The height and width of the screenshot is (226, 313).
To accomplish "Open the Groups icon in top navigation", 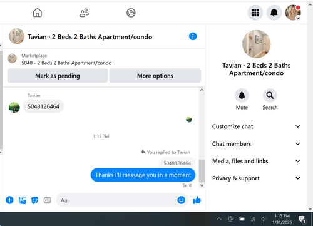I will click(x=131, y=13).
